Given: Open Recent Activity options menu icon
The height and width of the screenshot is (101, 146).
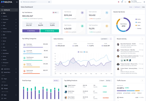Looking at the screenshot, I should click(x=142, y=39).
